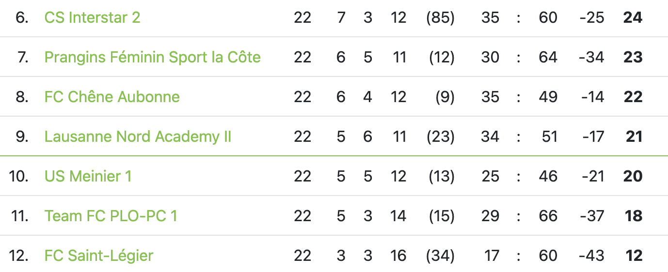Click the (85) value in parentheses
This screenshot has width=668, height=272.
(x=440, y=17)
